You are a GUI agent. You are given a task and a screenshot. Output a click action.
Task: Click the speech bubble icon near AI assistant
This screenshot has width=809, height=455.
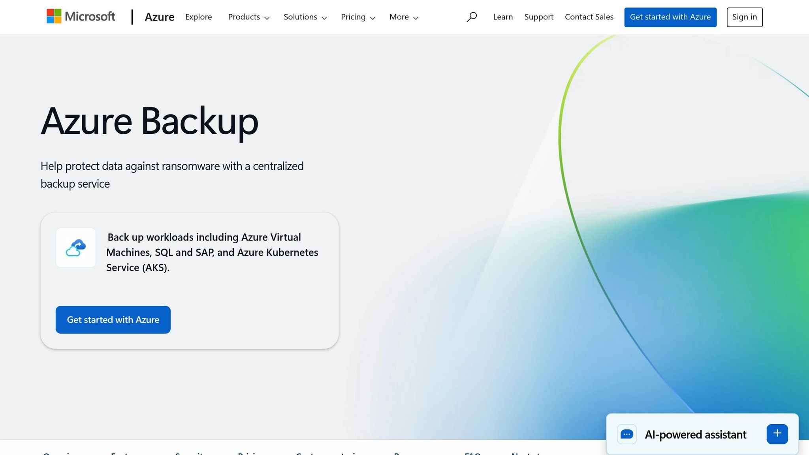coord(627,434)
